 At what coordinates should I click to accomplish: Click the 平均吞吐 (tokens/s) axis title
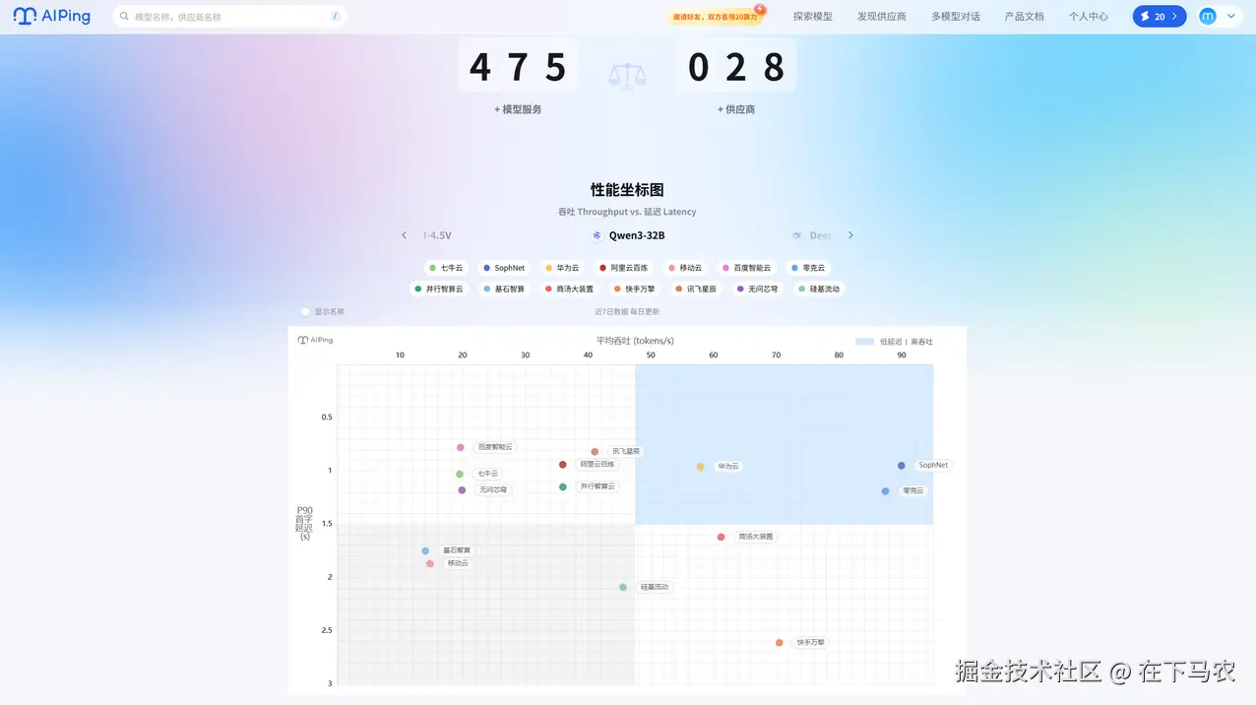pyautogui.click(x=635, y=341)
